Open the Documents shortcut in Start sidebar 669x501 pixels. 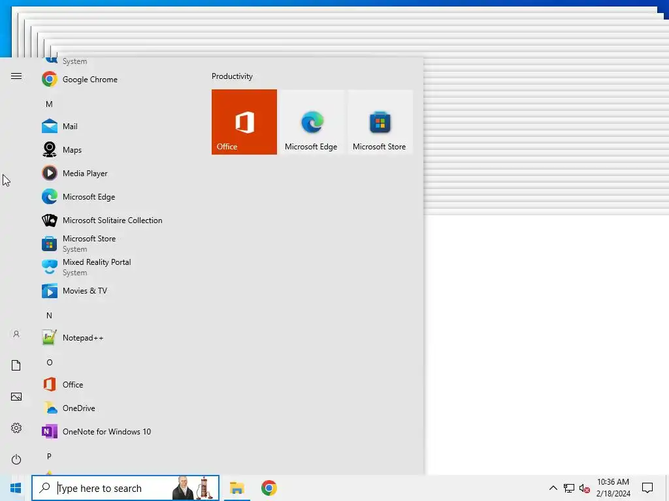point(16,365)
